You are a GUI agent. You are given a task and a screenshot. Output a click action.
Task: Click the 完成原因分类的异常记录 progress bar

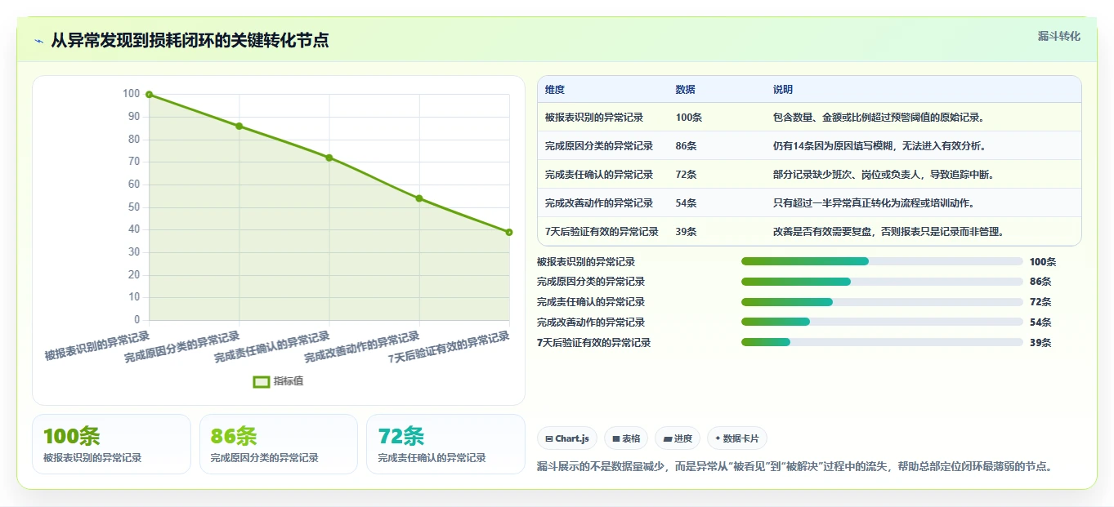[882, 282]
